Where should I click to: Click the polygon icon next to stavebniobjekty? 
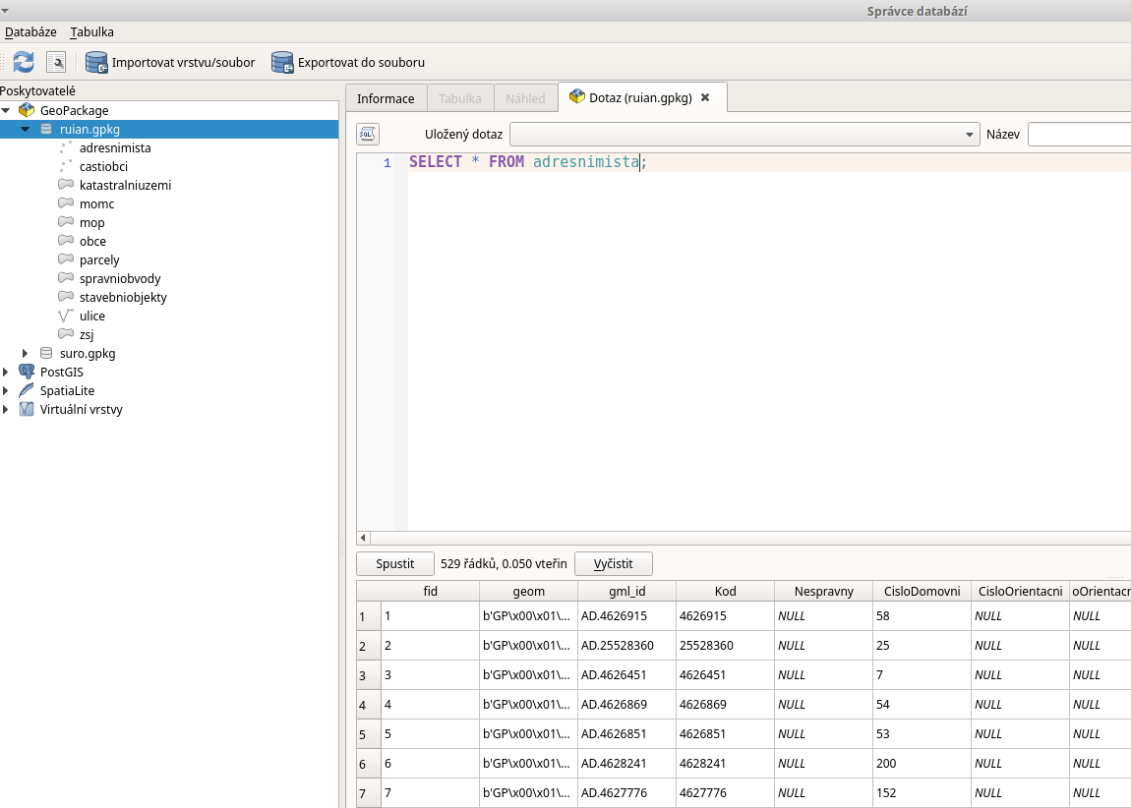(66, 297)
